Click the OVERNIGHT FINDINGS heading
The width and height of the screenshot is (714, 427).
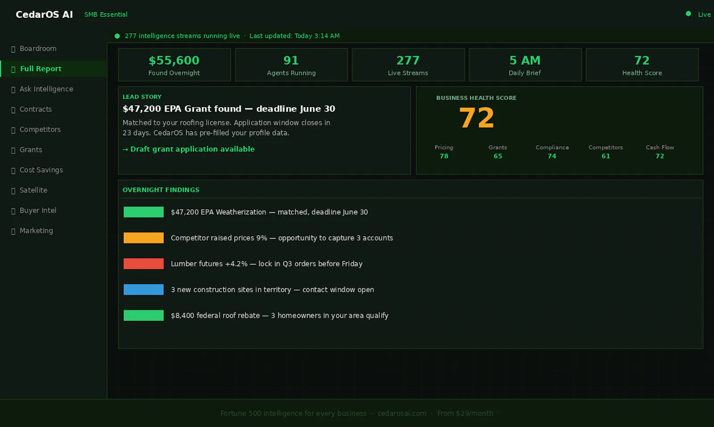pos(161,190)
